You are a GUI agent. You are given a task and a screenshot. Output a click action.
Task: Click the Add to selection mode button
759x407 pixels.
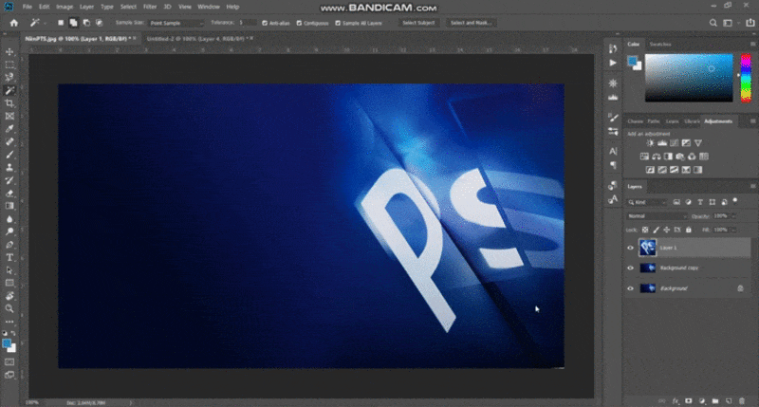73,23
